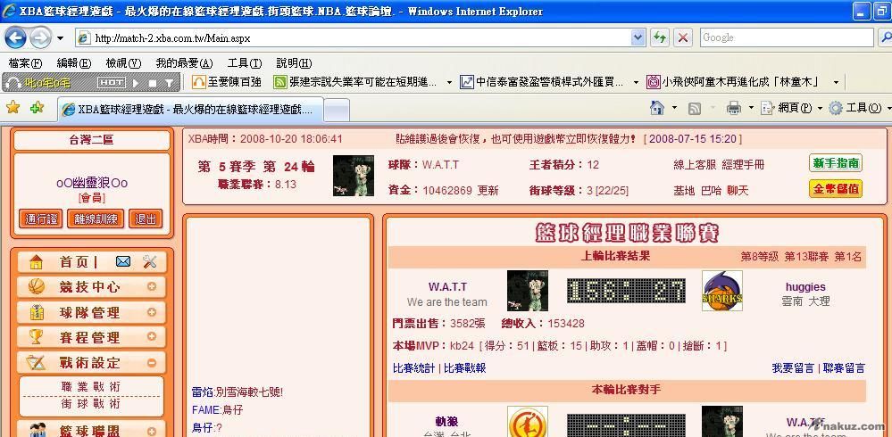The width and height of the screenshot is (892, 437).
Task: Select the XBA籃球經理遊戲 browser tab
Action: coord(190,109)
